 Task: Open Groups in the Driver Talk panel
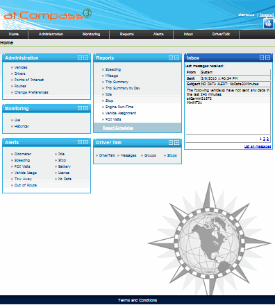click(x=150, y=155)
